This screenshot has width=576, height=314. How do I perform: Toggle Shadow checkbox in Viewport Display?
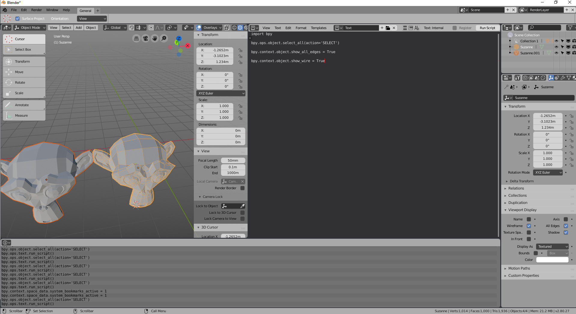tap(566, 232)
